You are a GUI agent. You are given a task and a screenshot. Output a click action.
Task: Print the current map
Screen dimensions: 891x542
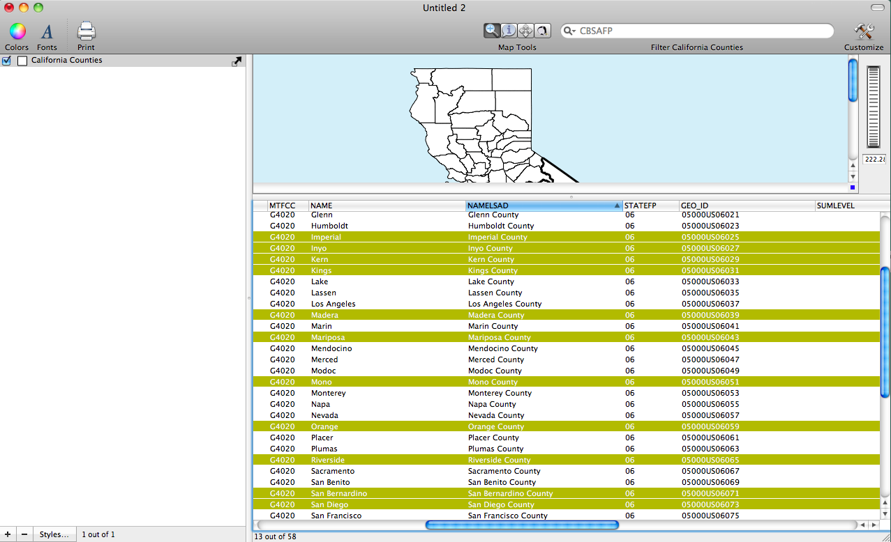[x=86, y=31]
